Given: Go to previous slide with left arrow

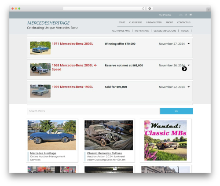Looking at the screenshot, I should coord(34,69).
